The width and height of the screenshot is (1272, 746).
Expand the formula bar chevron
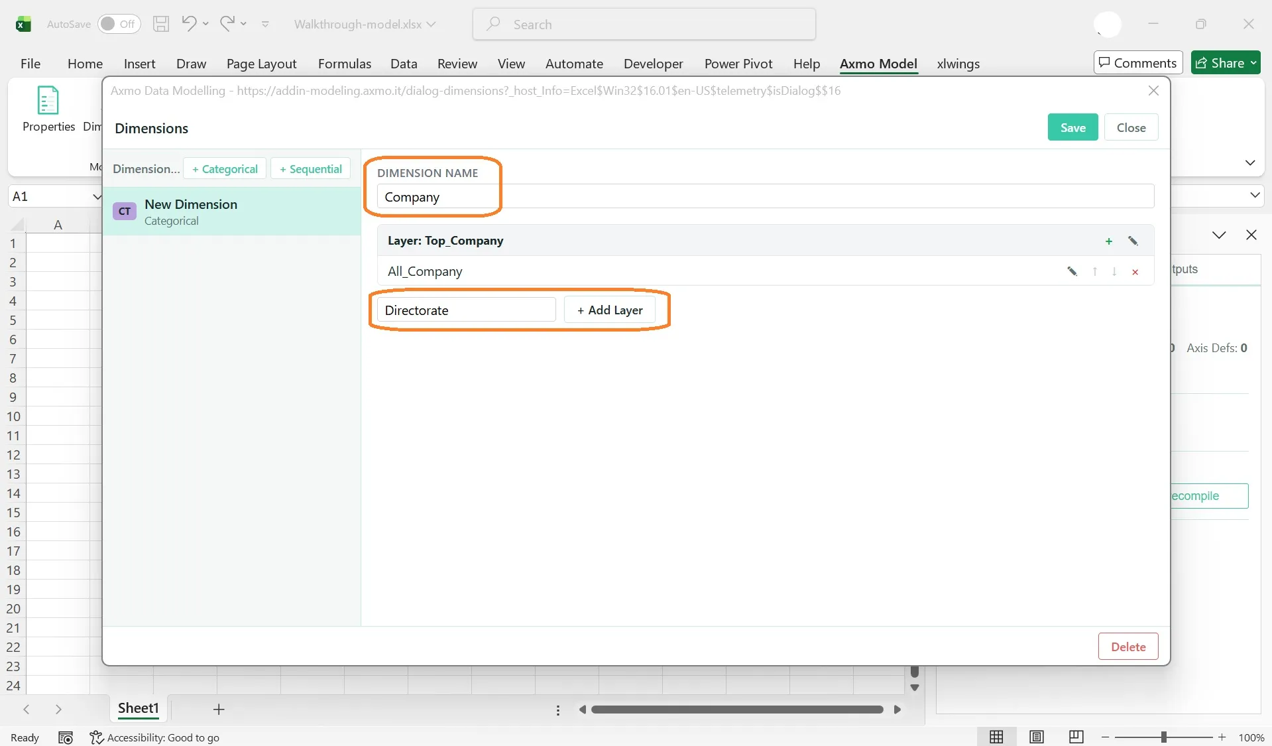point(1254,195)
